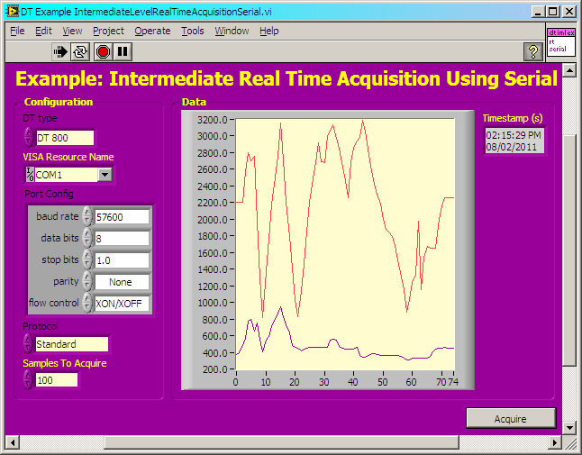
Task: Click the Samples To Acquire stepper arrows
Action: 28,379
